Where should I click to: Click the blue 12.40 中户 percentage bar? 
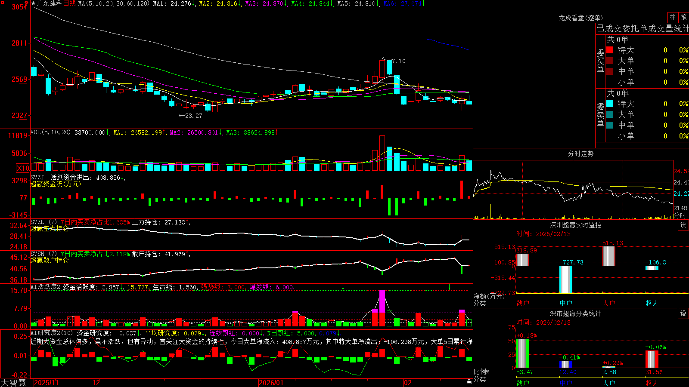(566, 365)
